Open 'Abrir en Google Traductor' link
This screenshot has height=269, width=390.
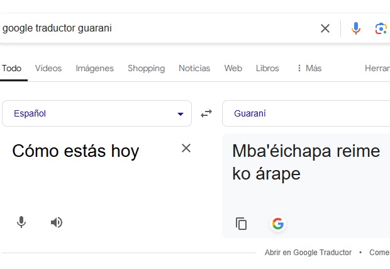point(308,253)
